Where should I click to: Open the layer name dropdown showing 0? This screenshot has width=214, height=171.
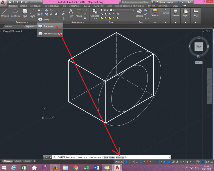(117, 10)
